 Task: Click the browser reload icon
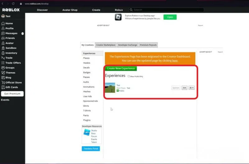pos(13,4)
